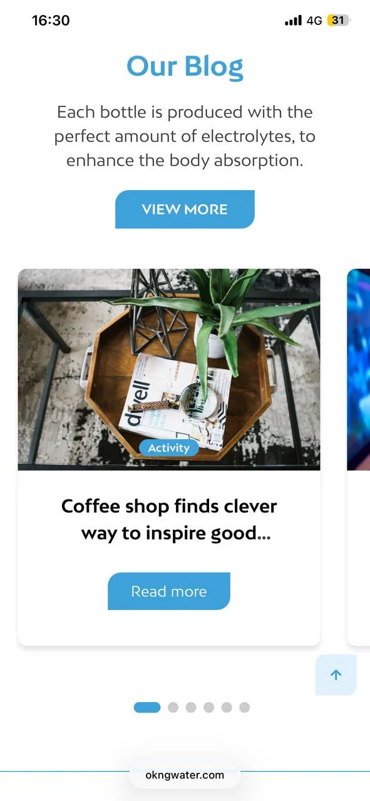Open the Activity category tag

point(169,448)
